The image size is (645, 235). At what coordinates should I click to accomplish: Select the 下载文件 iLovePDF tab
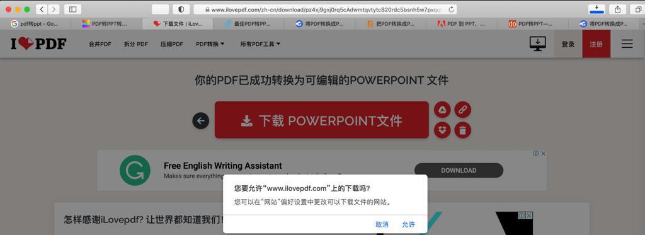(x=178, y=24)
